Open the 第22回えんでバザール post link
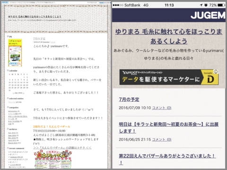The image size is (227, 170). [x=167, y=159]
